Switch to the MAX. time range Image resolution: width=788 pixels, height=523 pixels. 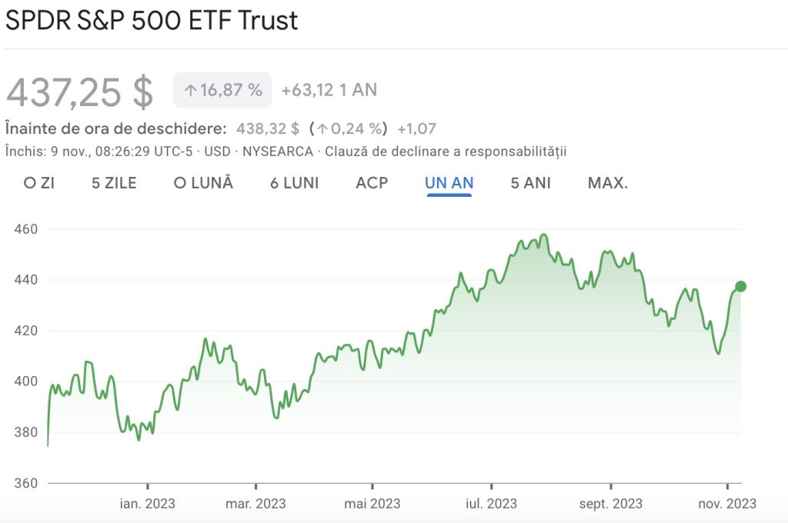(x=607, y=183)
